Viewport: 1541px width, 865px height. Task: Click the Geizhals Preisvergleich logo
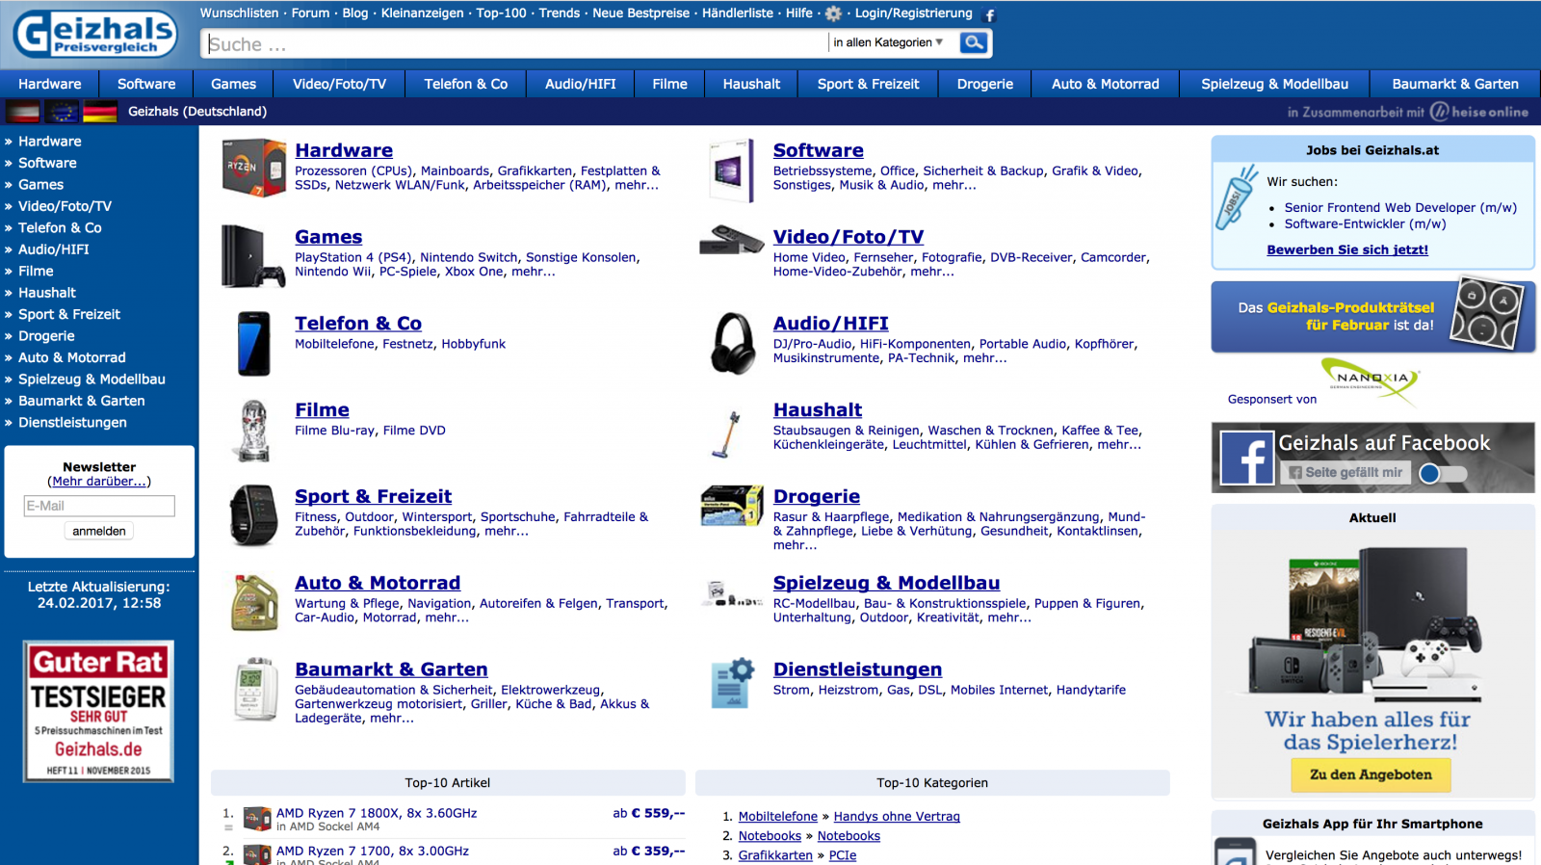[94, 34]
